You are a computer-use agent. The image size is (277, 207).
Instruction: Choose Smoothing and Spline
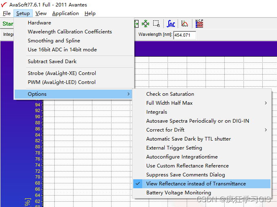[74, 41]
